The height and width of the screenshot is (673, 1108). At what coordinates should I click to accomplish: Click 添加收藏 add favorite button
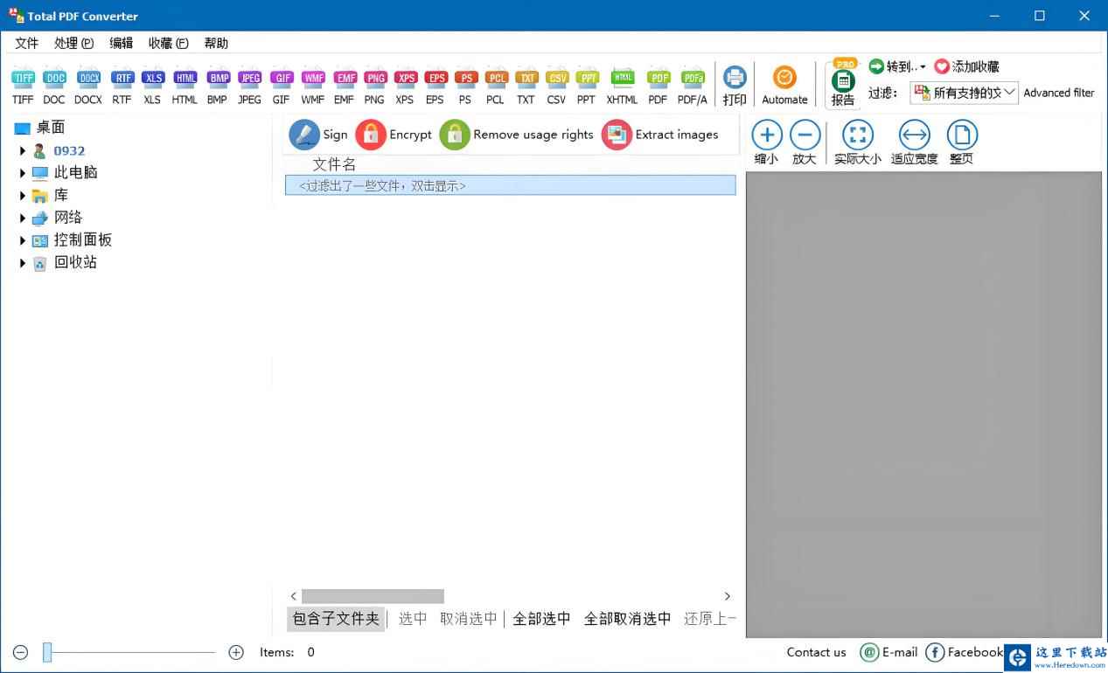(966, 66)
